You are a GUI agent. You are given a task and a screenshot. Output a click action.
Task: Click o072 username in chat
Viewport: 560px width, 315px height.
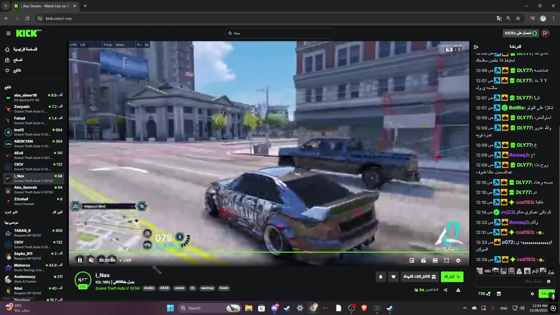click(508, 242)
